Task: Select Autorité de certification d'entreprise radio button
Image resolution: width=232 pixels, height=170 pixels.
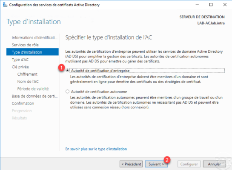Action: coord(67,71)
